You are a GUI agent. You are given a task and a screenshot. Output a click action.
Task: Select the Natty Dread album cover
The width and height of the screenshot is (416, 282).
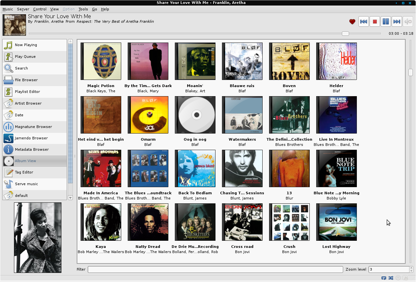tap(148, 222)
